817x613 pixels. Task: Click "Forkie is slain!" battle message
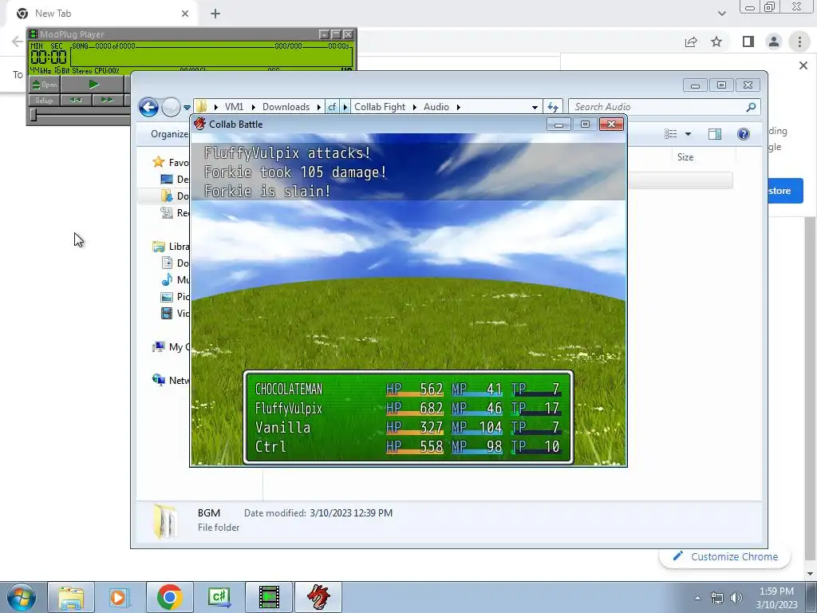tap(267, 192)
